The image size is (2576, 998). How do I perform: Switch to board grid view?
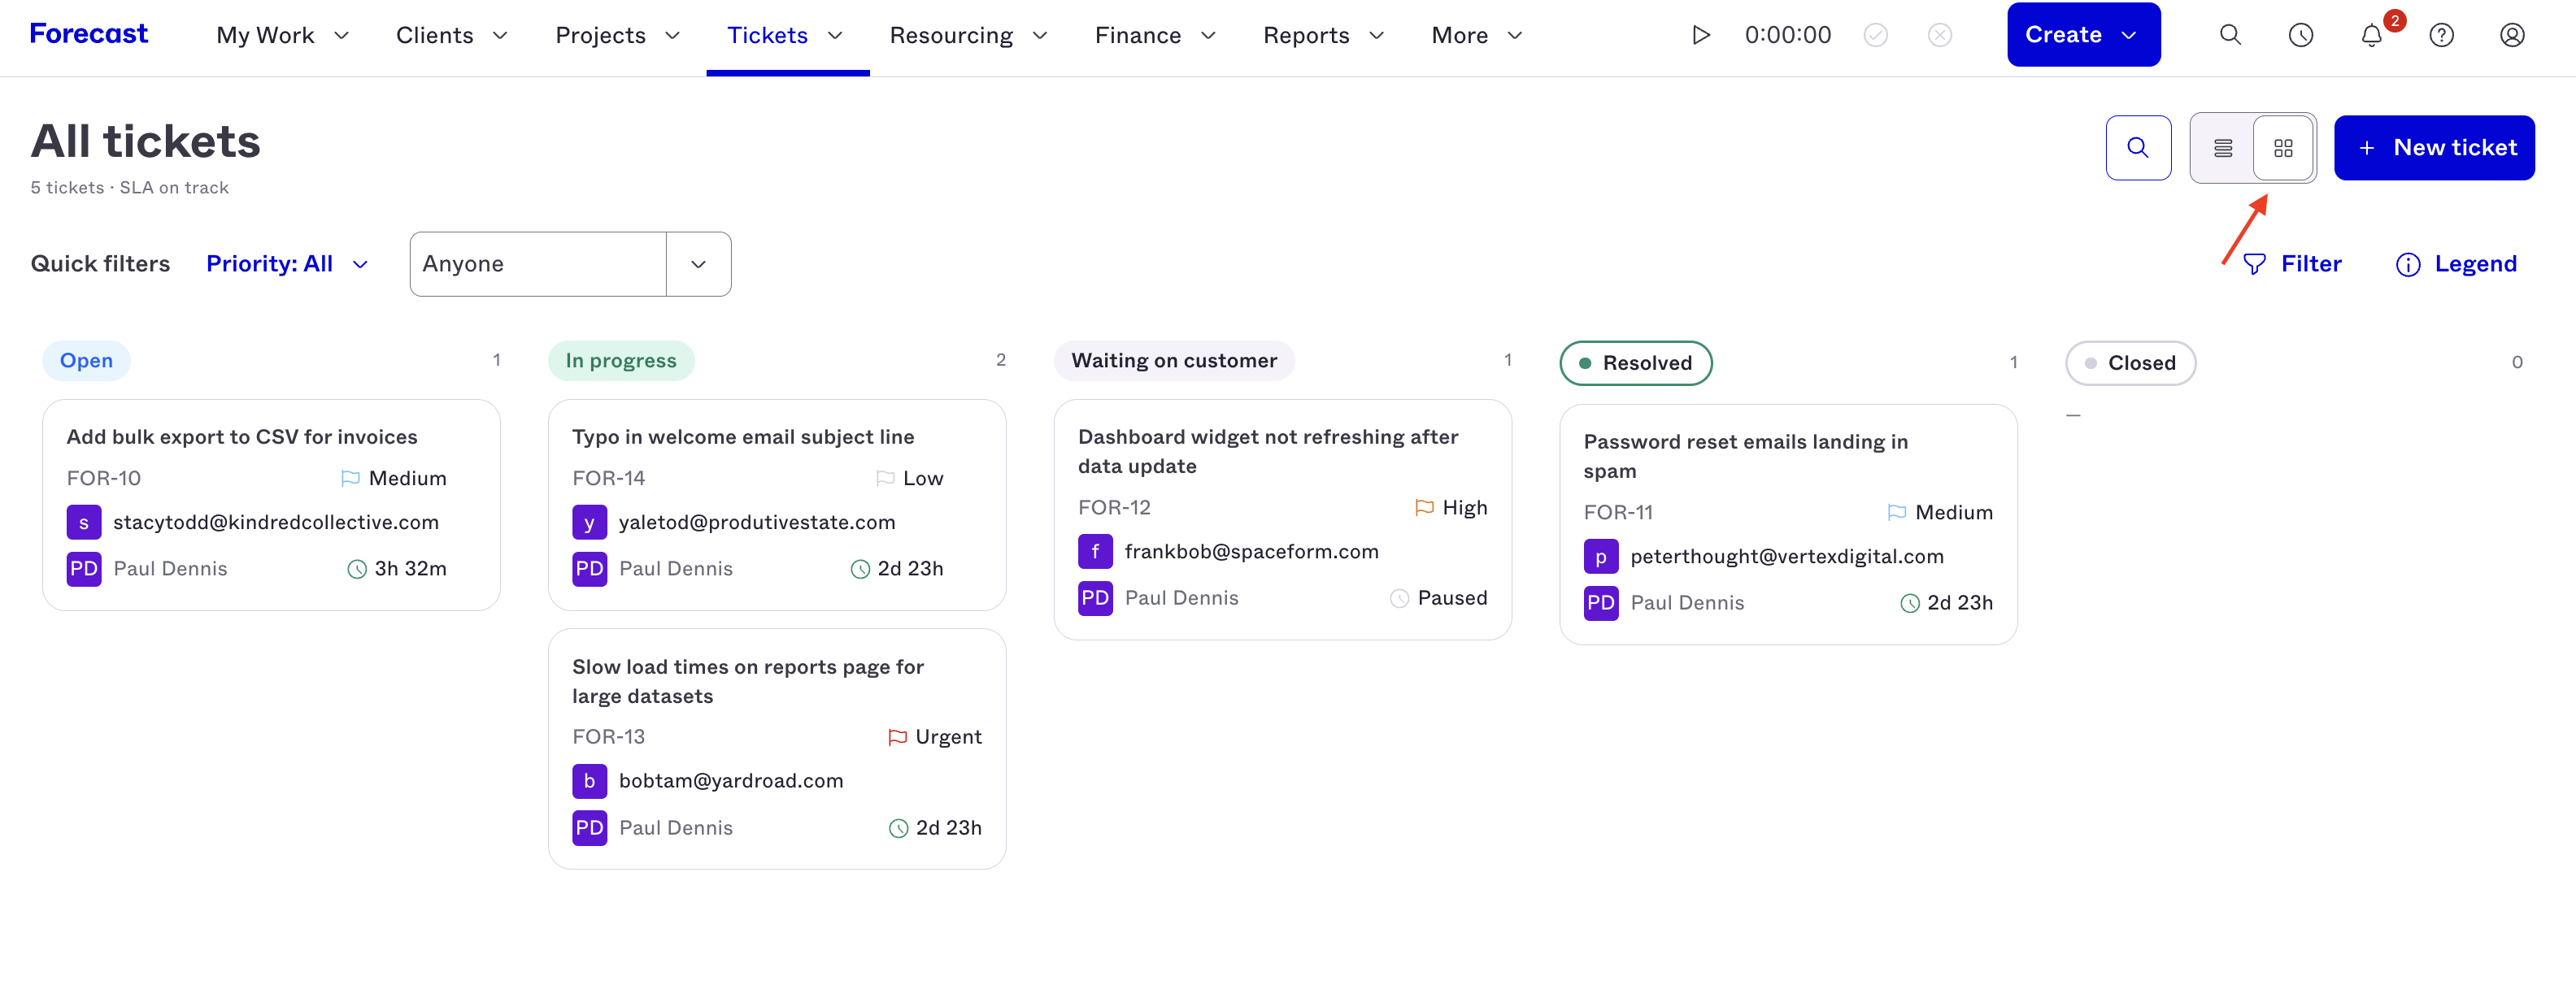(x=2283, y=148)
